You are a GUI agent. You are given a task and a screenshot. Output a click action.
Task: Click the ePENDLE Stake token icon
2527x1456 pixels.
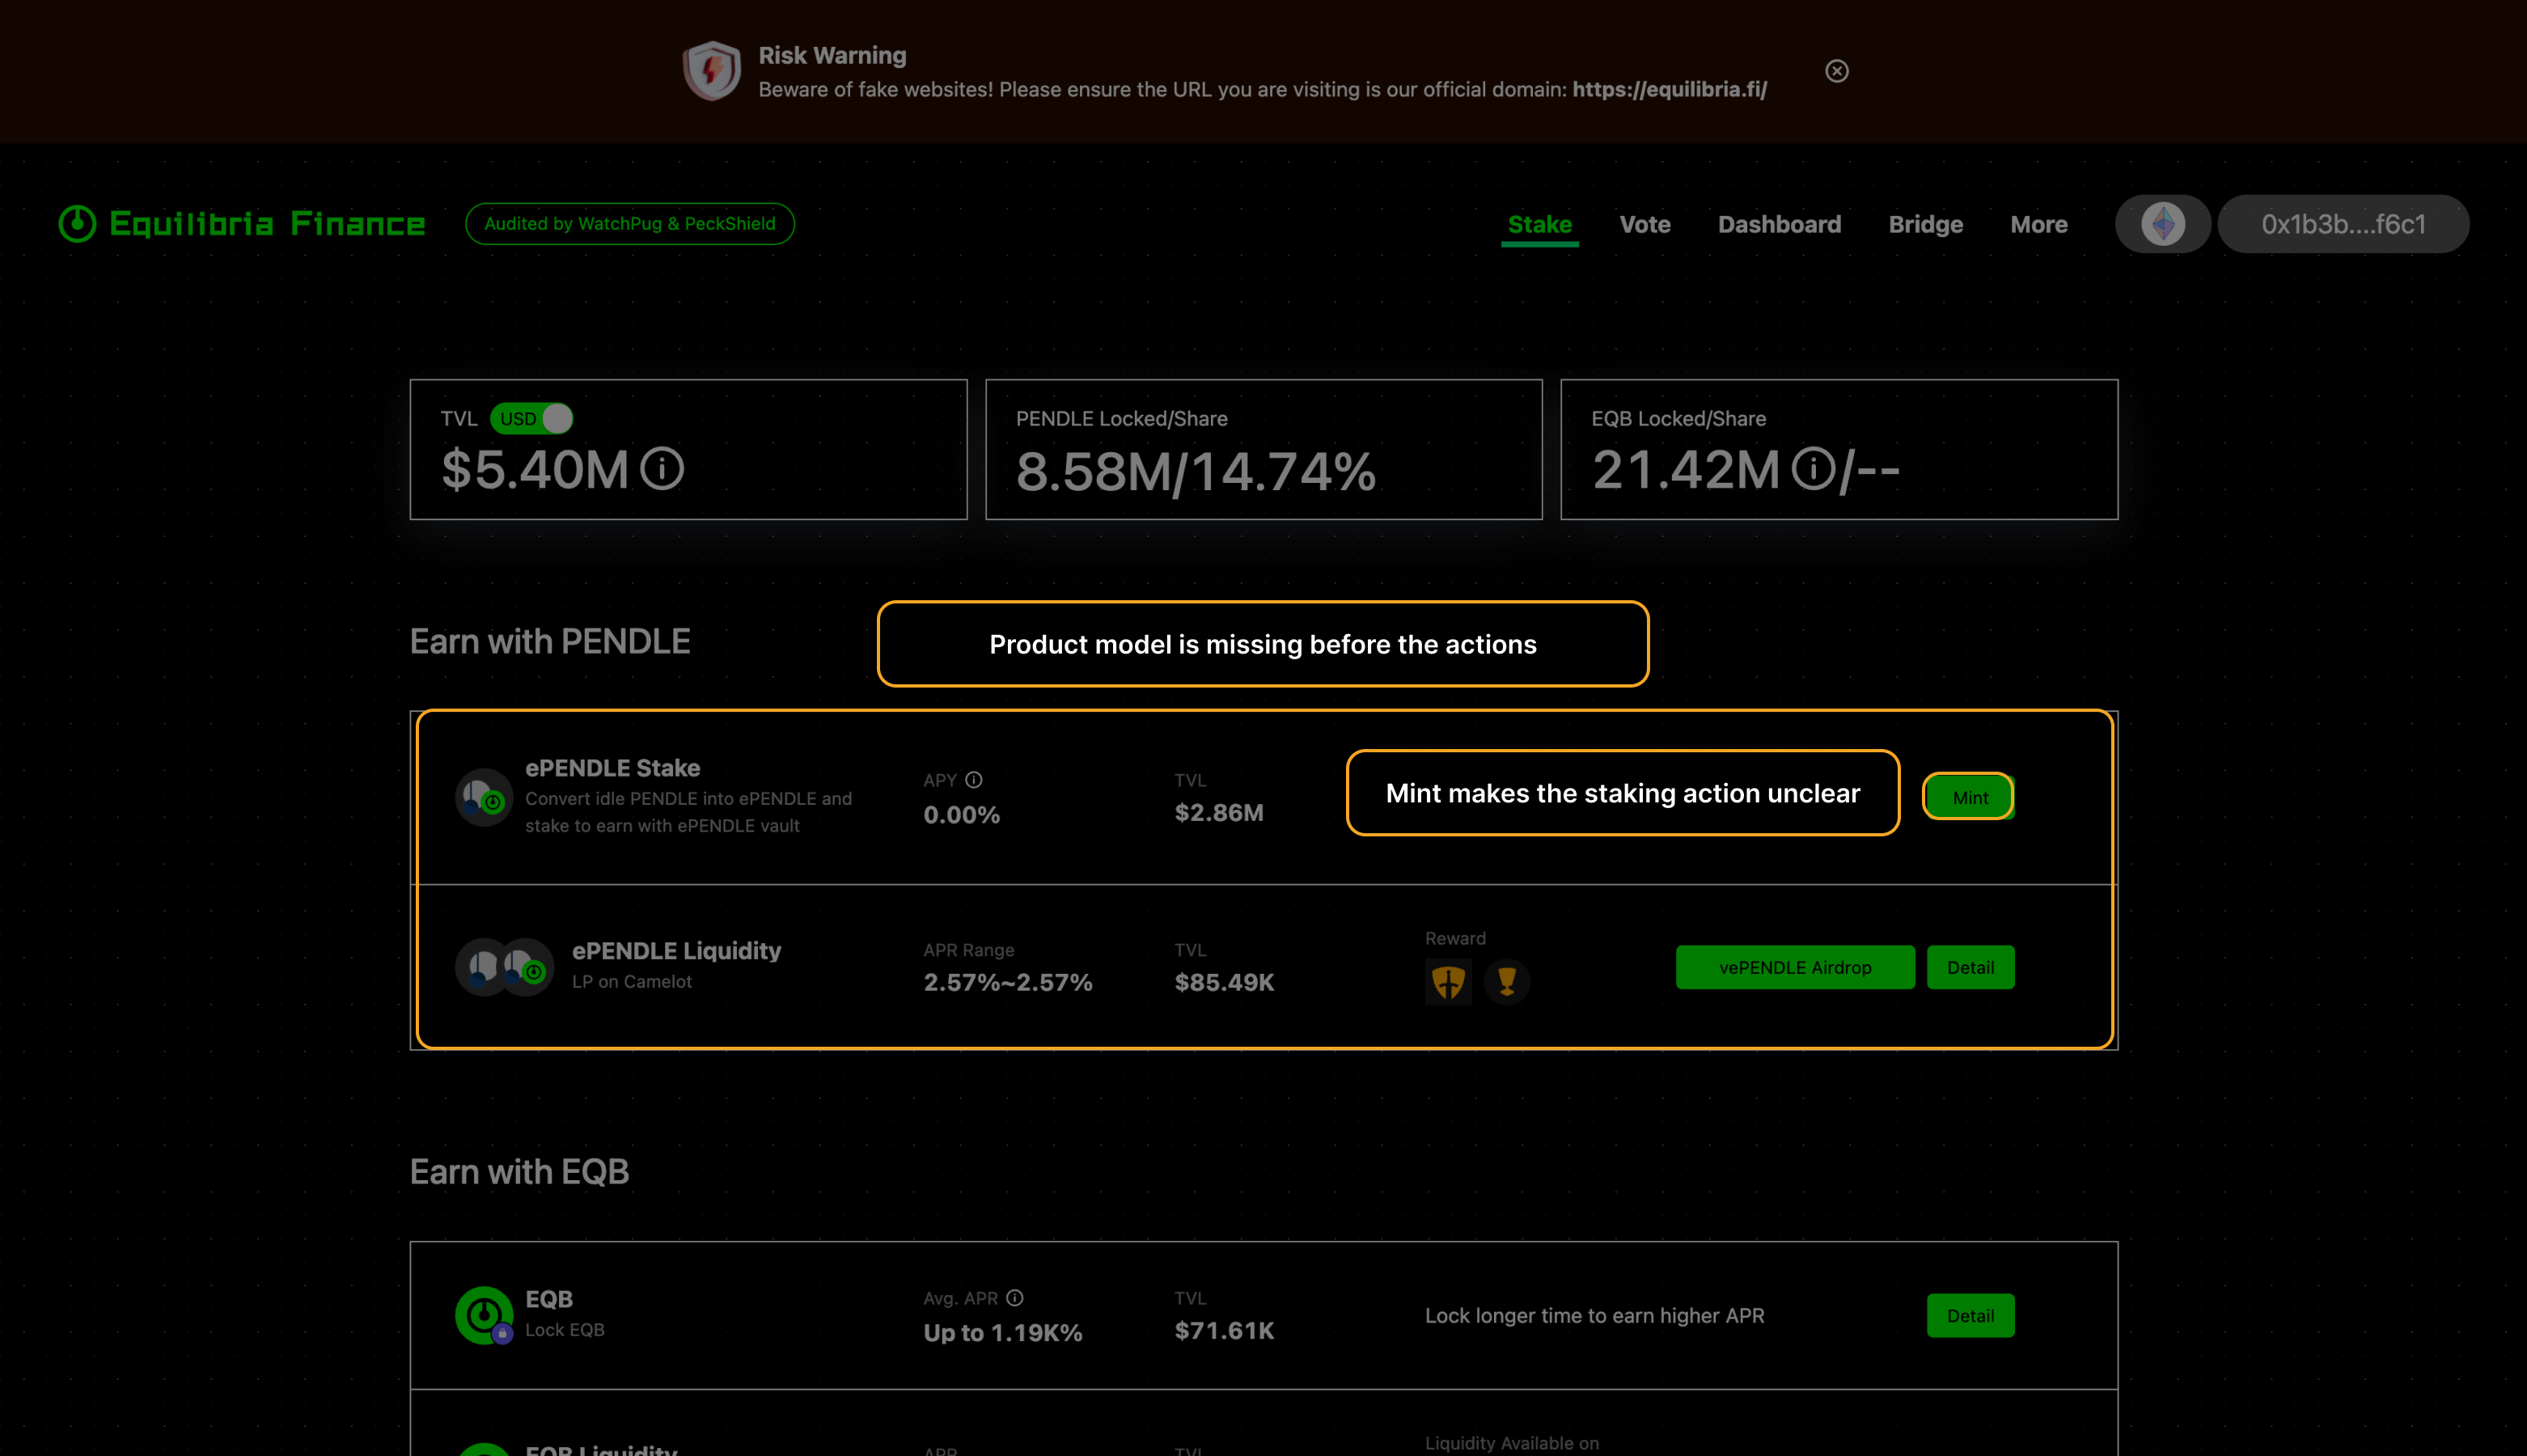pyautogui.click(x=484, y=797)
